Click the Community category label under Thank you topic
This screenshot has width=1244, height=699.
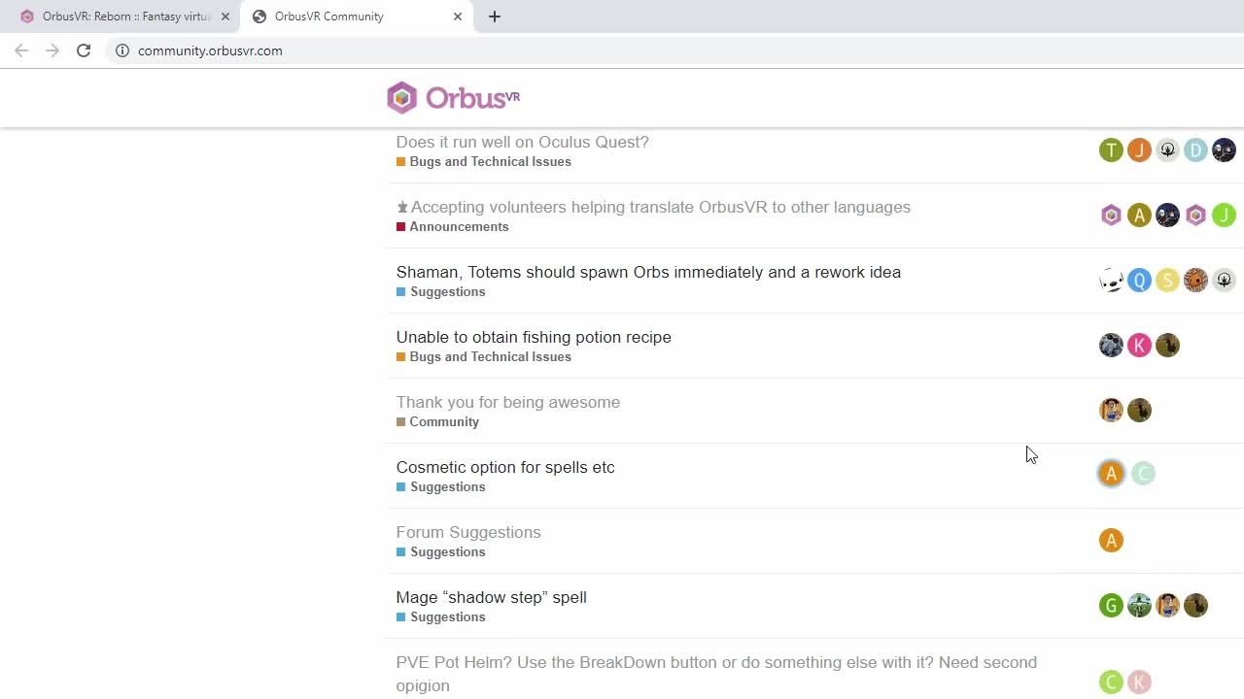(444, 422)
